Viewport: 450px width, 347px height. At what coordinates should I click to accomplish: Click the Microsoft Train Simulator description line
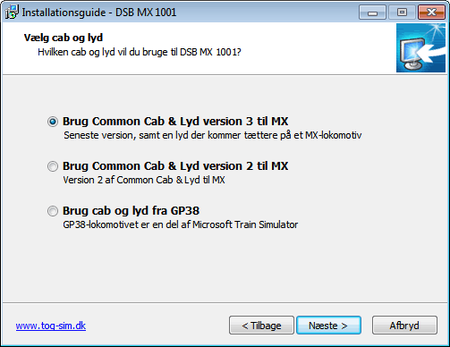pos(181,224)
